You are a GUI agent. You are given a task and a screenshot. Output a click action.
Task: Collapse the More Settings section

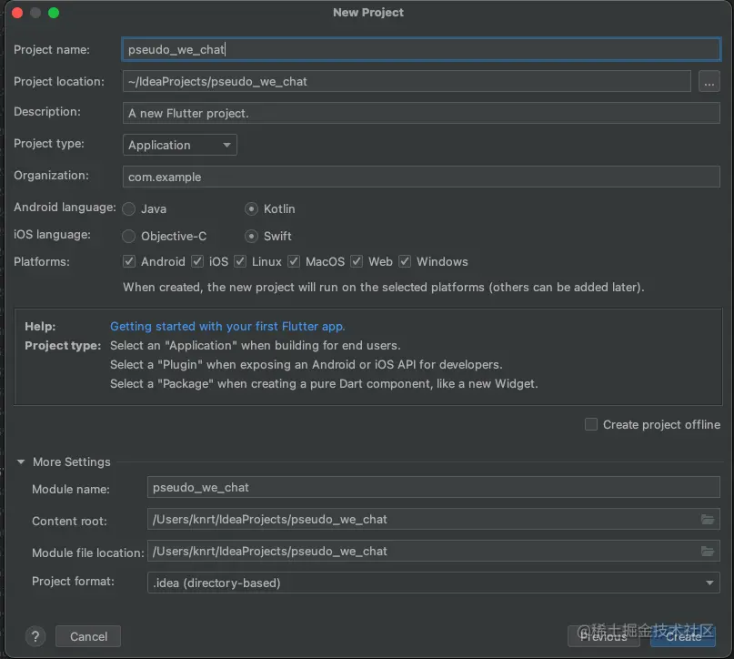point(21,462)
